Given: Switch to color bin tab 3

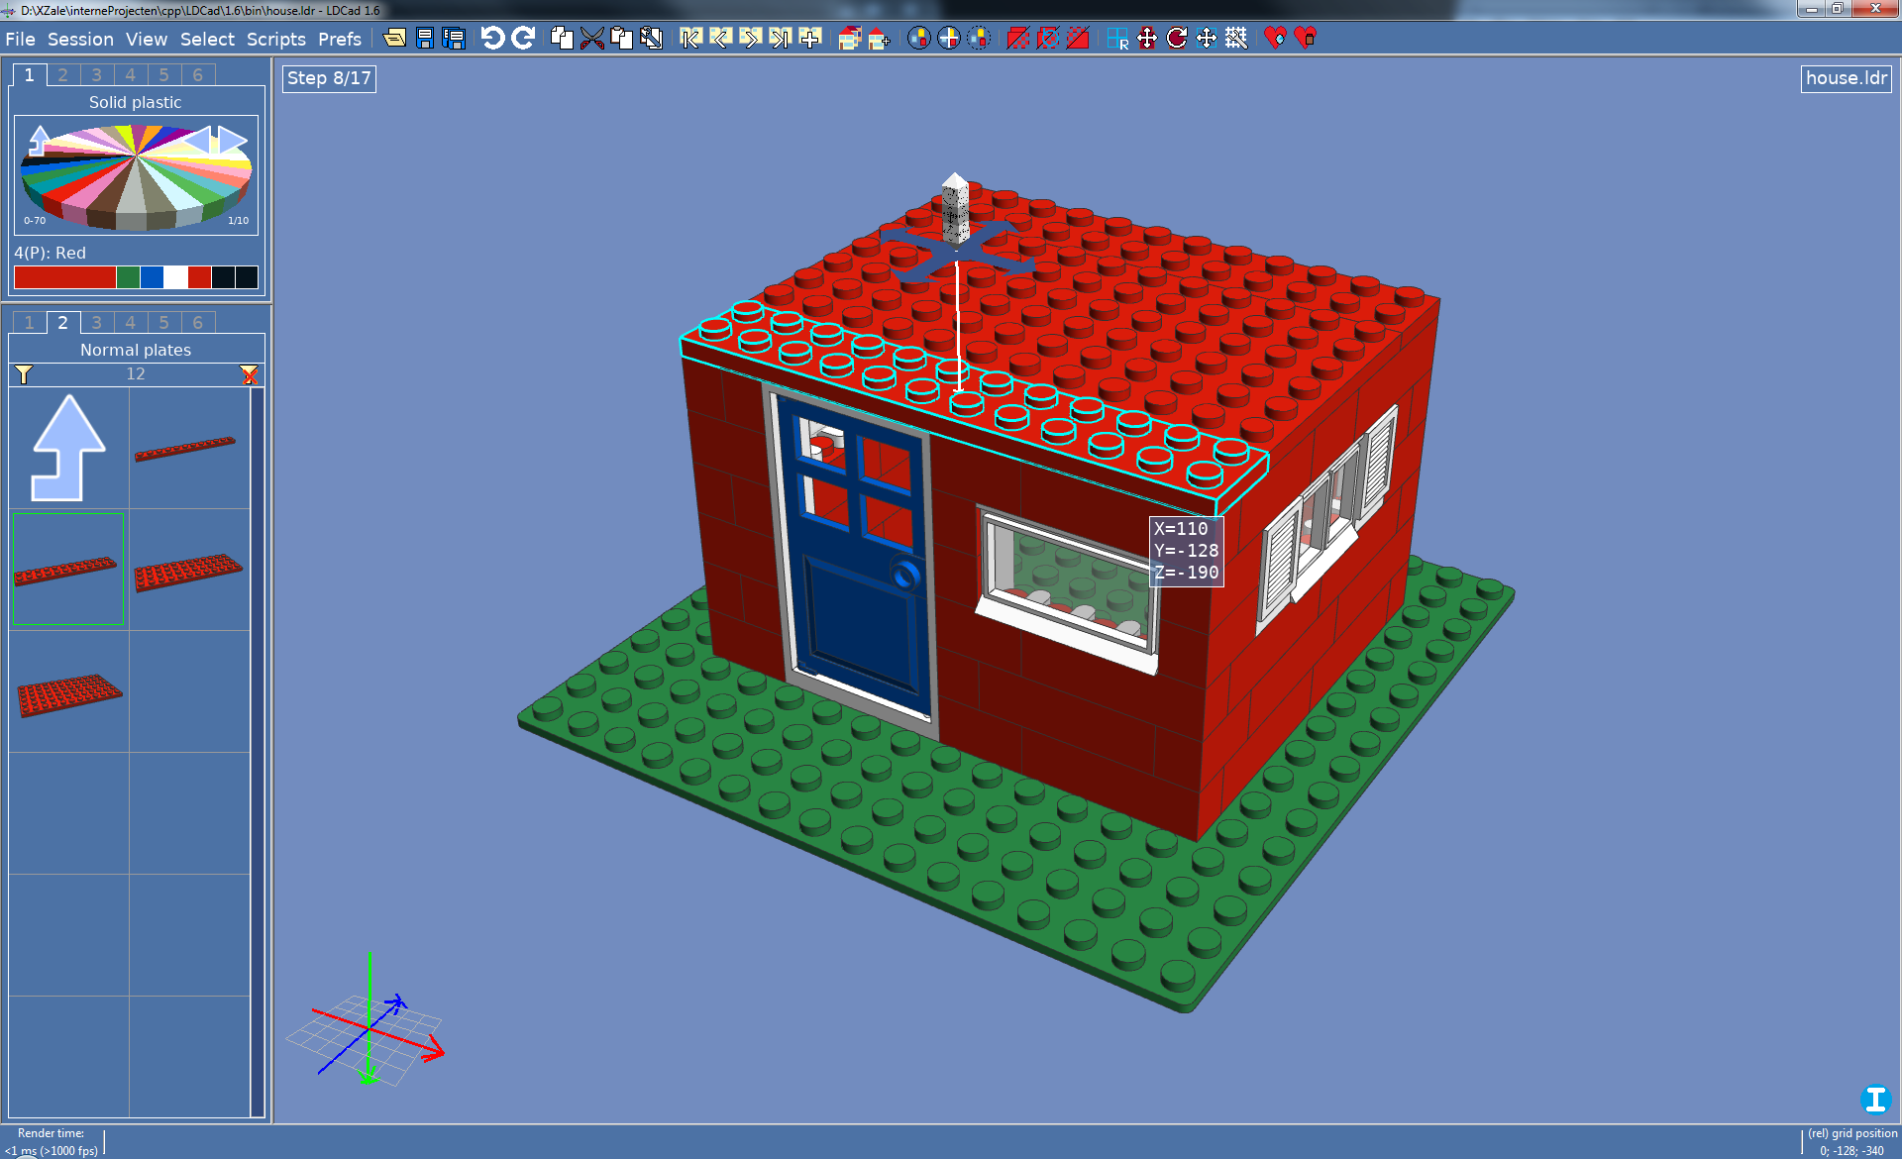Looking at the screenshot, I should (x=96, y=75).
